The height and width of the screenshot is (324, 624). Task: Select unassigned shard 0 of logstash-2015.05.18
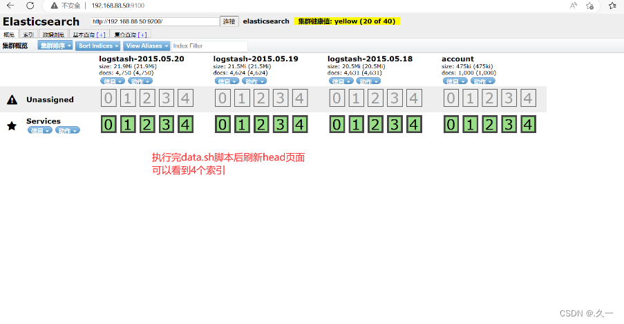coord(337,98)
